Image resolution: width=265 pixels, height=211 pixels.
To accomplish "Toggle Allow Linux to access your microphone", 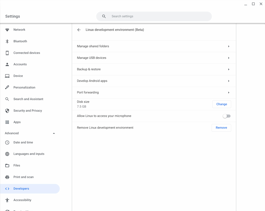I will (227, 116).
